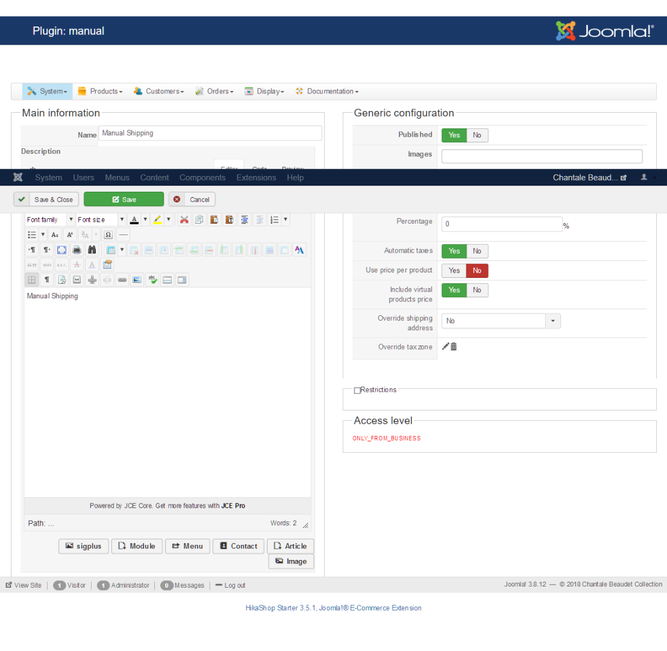Set Use price per product to No
The width and height of the screenshot is (667, 651).
pyautogui.click(x=477, y=271)
